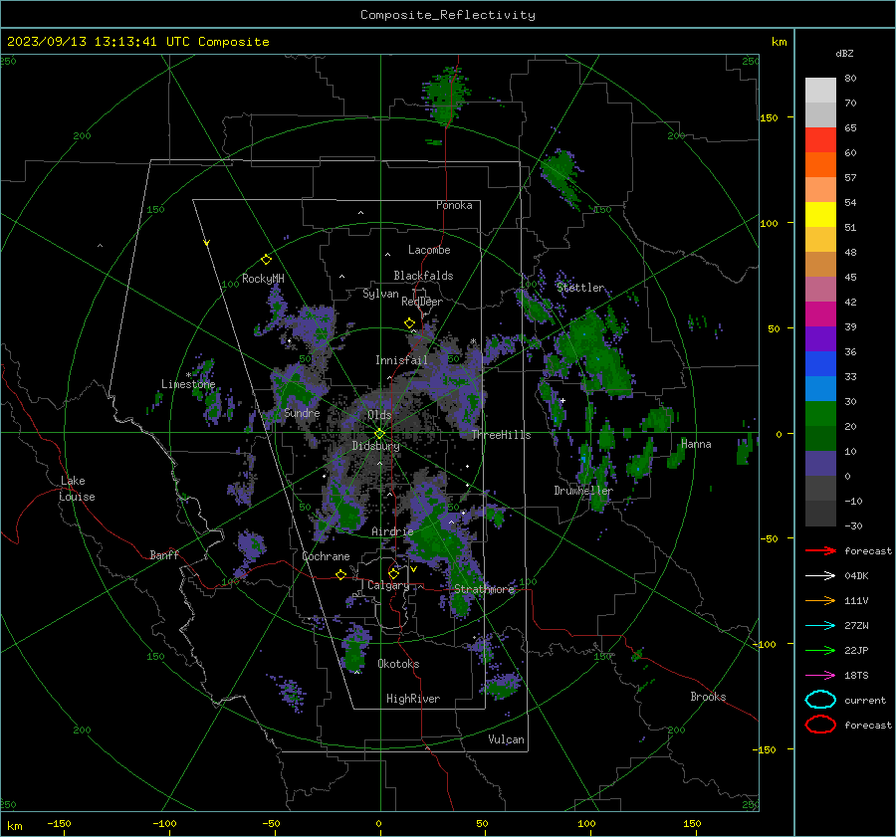Click the 150 tick at the top of the right axis

[x=769, y=117]
